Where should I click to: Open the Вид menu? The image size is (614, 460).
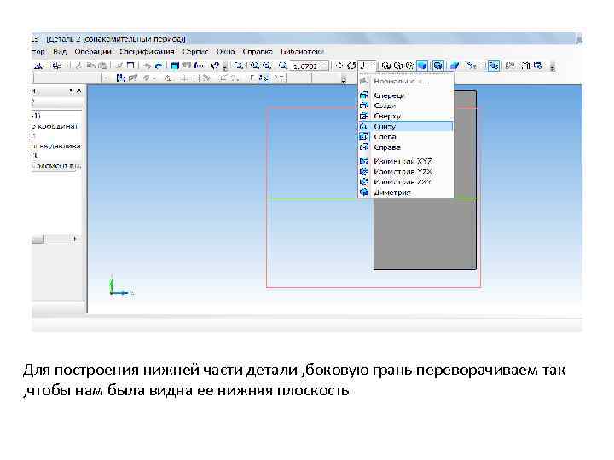[60, 52]
